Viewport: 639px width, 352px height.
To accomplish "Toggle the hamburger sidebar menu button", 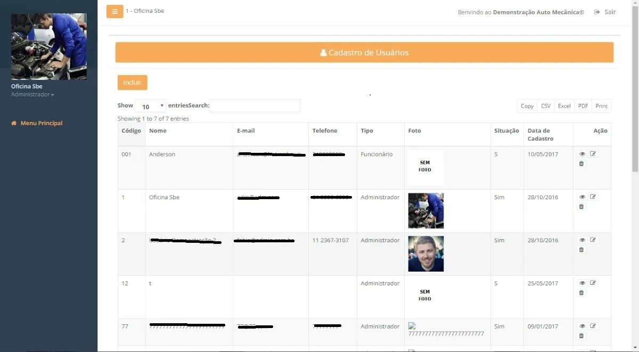I will 115,11.
